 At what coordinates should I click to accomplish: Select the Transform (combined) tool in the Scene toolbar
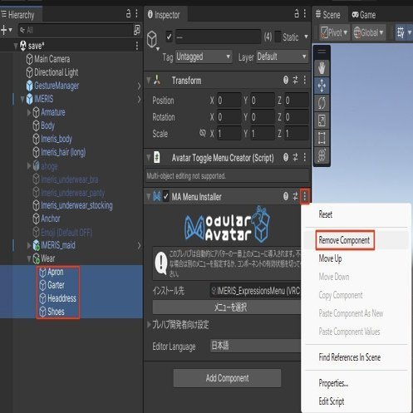(x=322, y=155)
